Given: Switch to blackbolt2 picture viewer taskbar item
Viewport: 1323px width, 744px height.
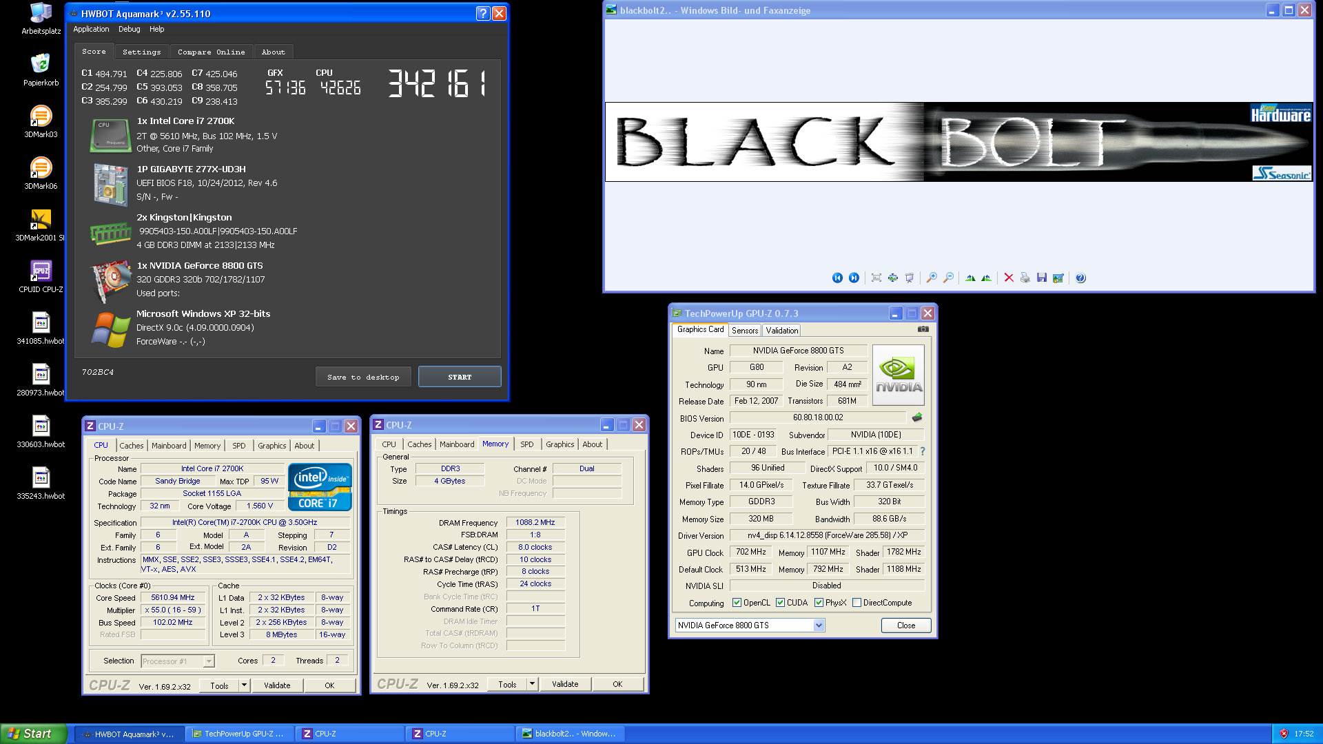Looking at the screenshot, I should (x=571, y=734).
